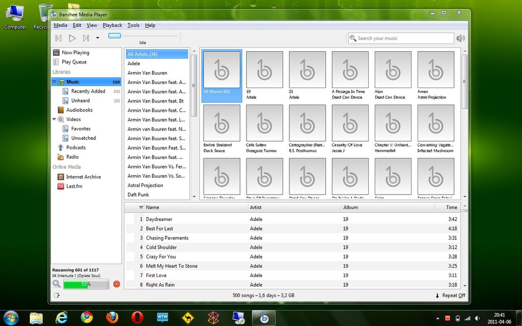Launch Firefox from the taskbar

(x=112, y=317)
